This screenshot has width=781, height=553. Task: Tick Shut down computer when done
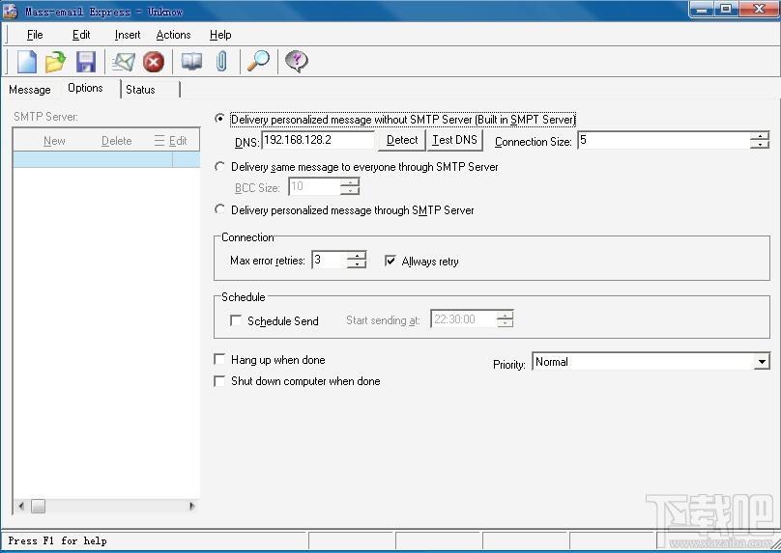pos(219,381)
